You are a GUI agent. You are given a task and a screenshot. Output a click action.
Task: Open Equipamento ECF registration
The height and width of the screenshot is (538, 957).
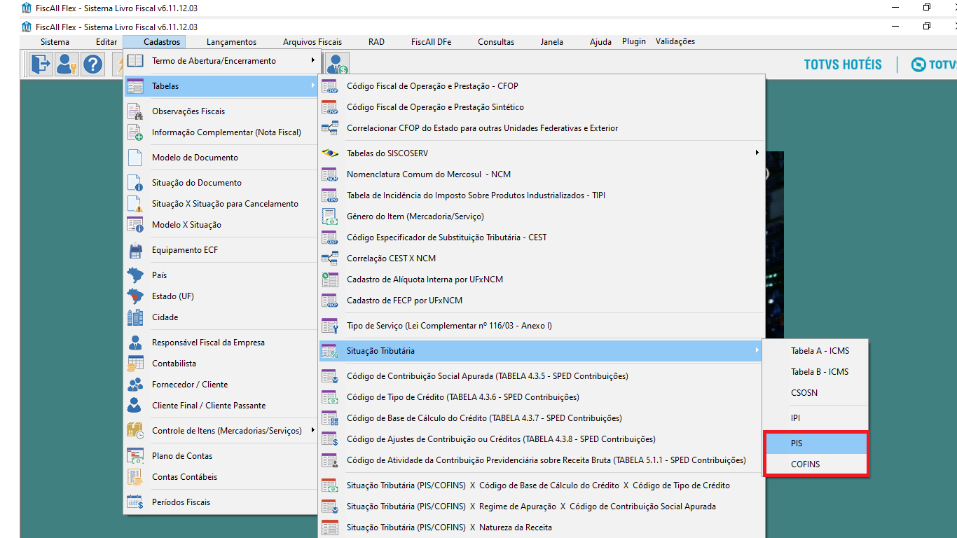tap(221, 250)
